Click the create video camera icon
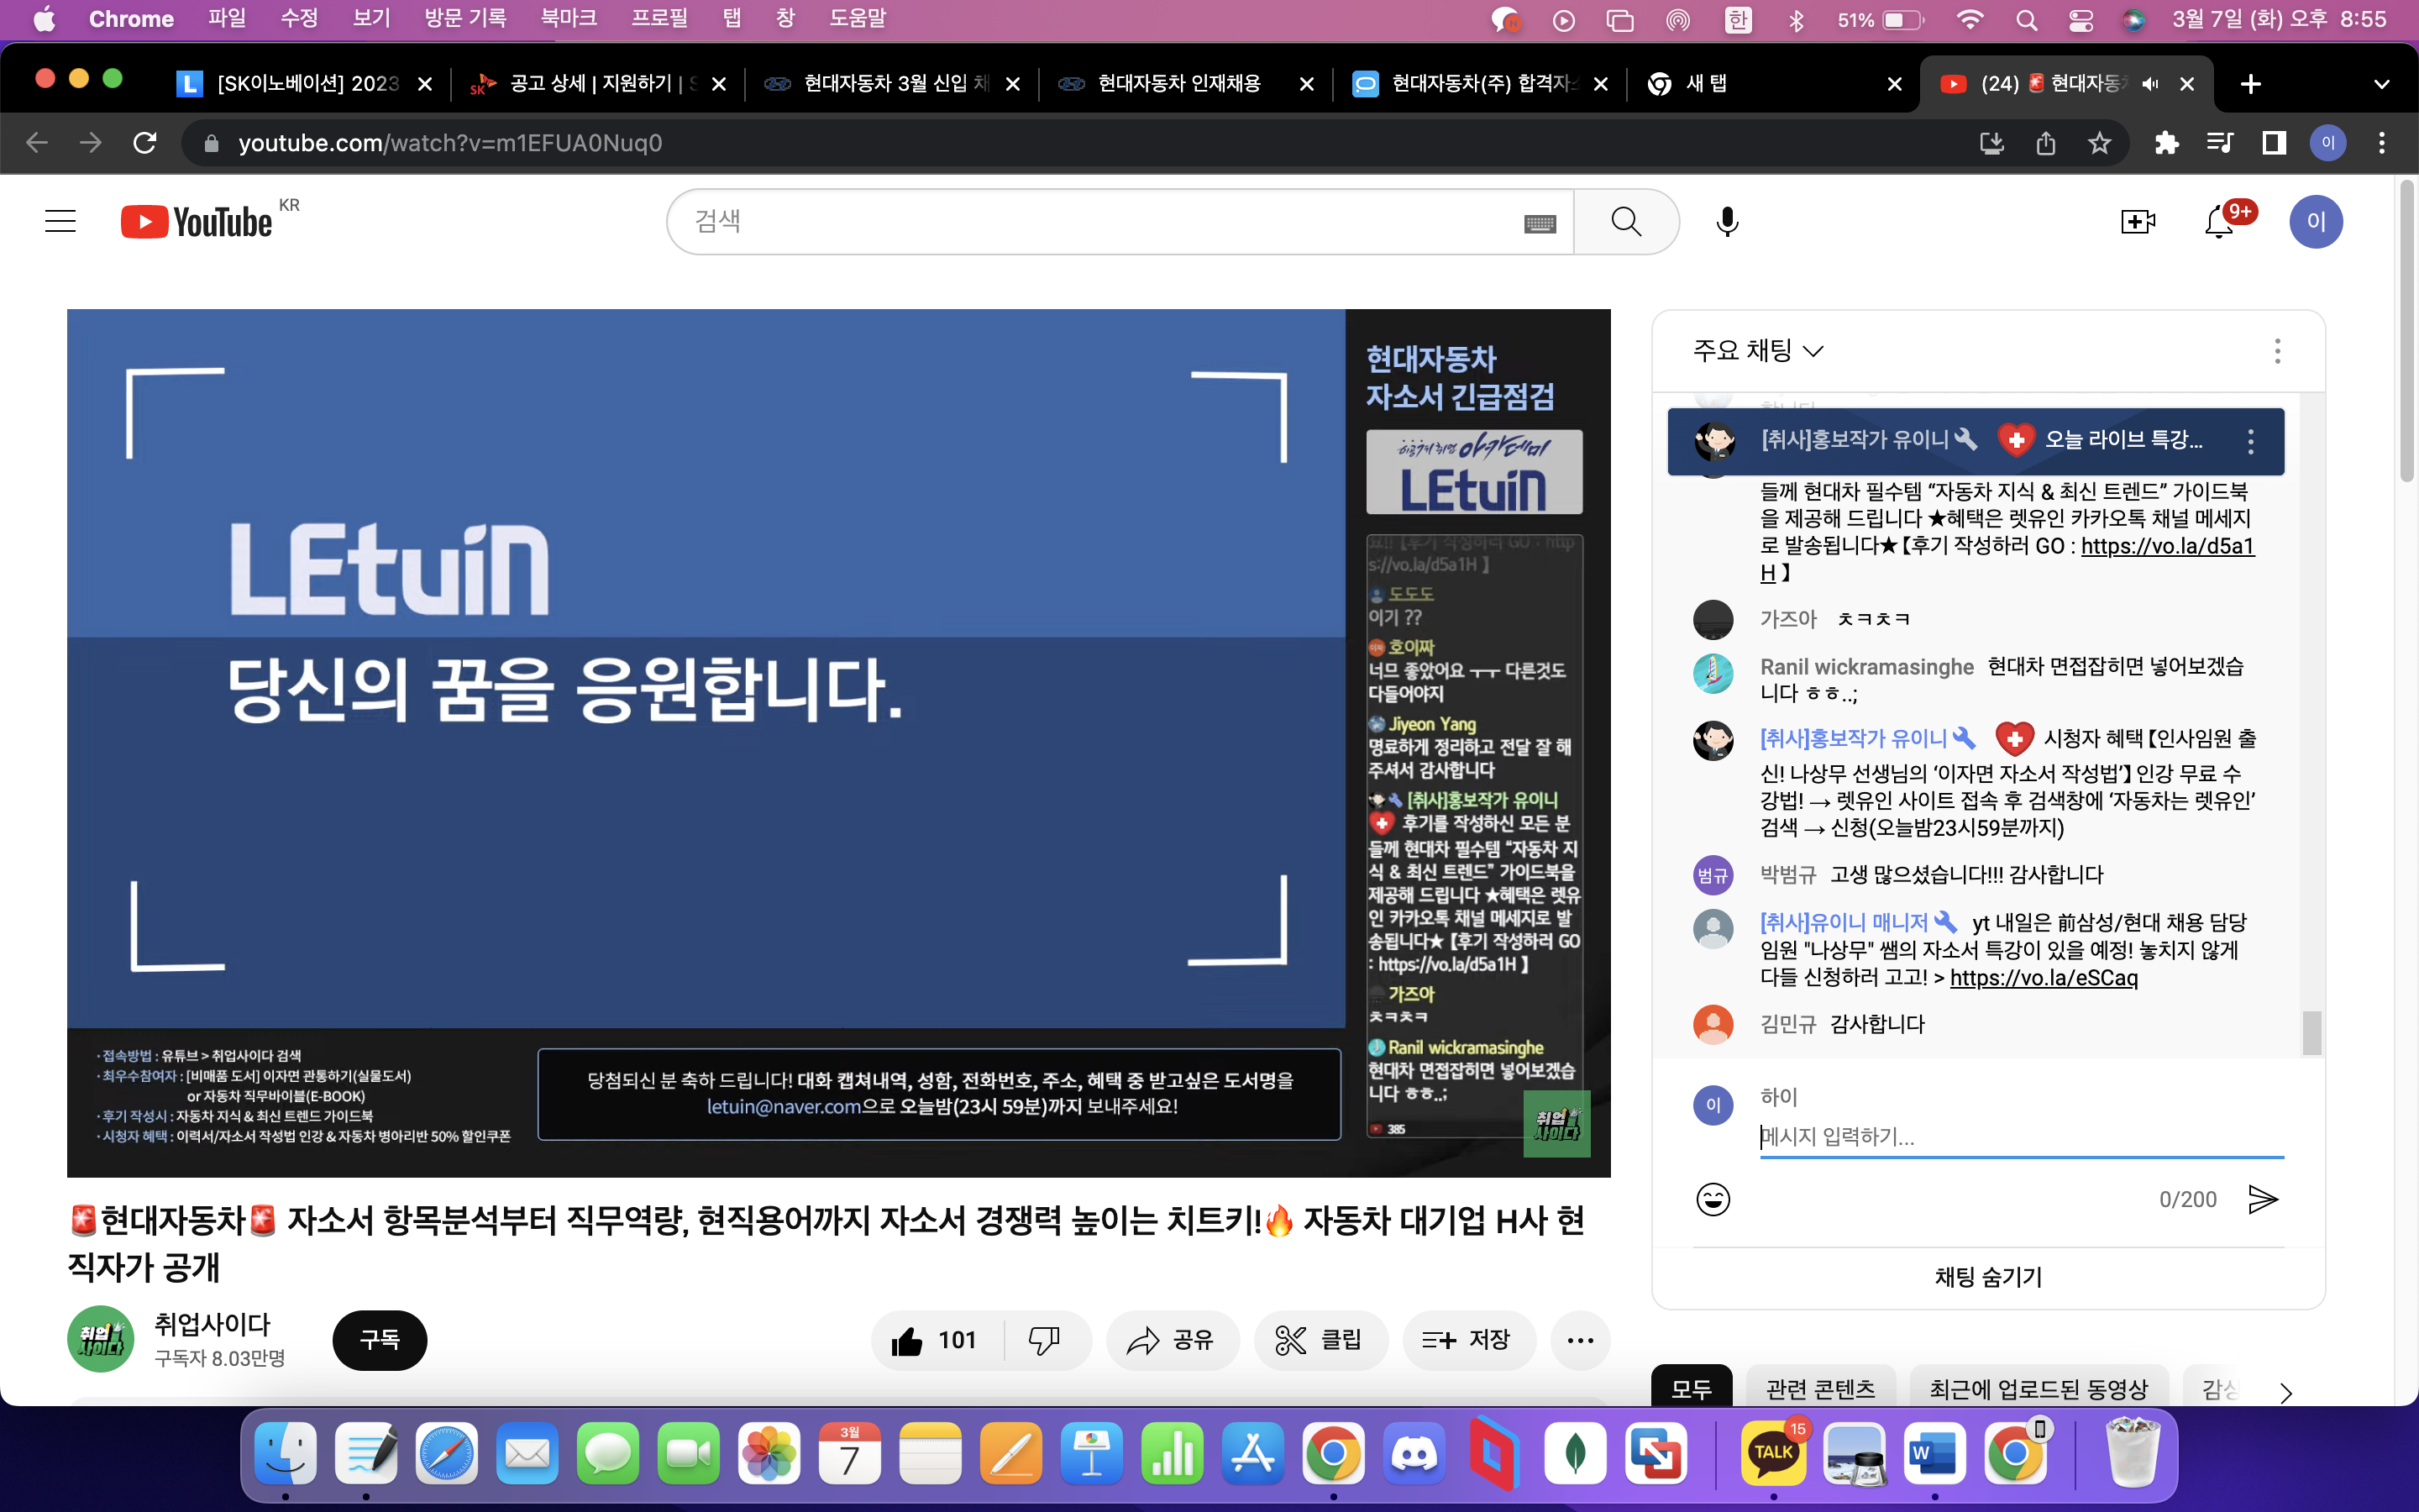Viewport: 2419px width, 1512px height. tap(2137, 222)
